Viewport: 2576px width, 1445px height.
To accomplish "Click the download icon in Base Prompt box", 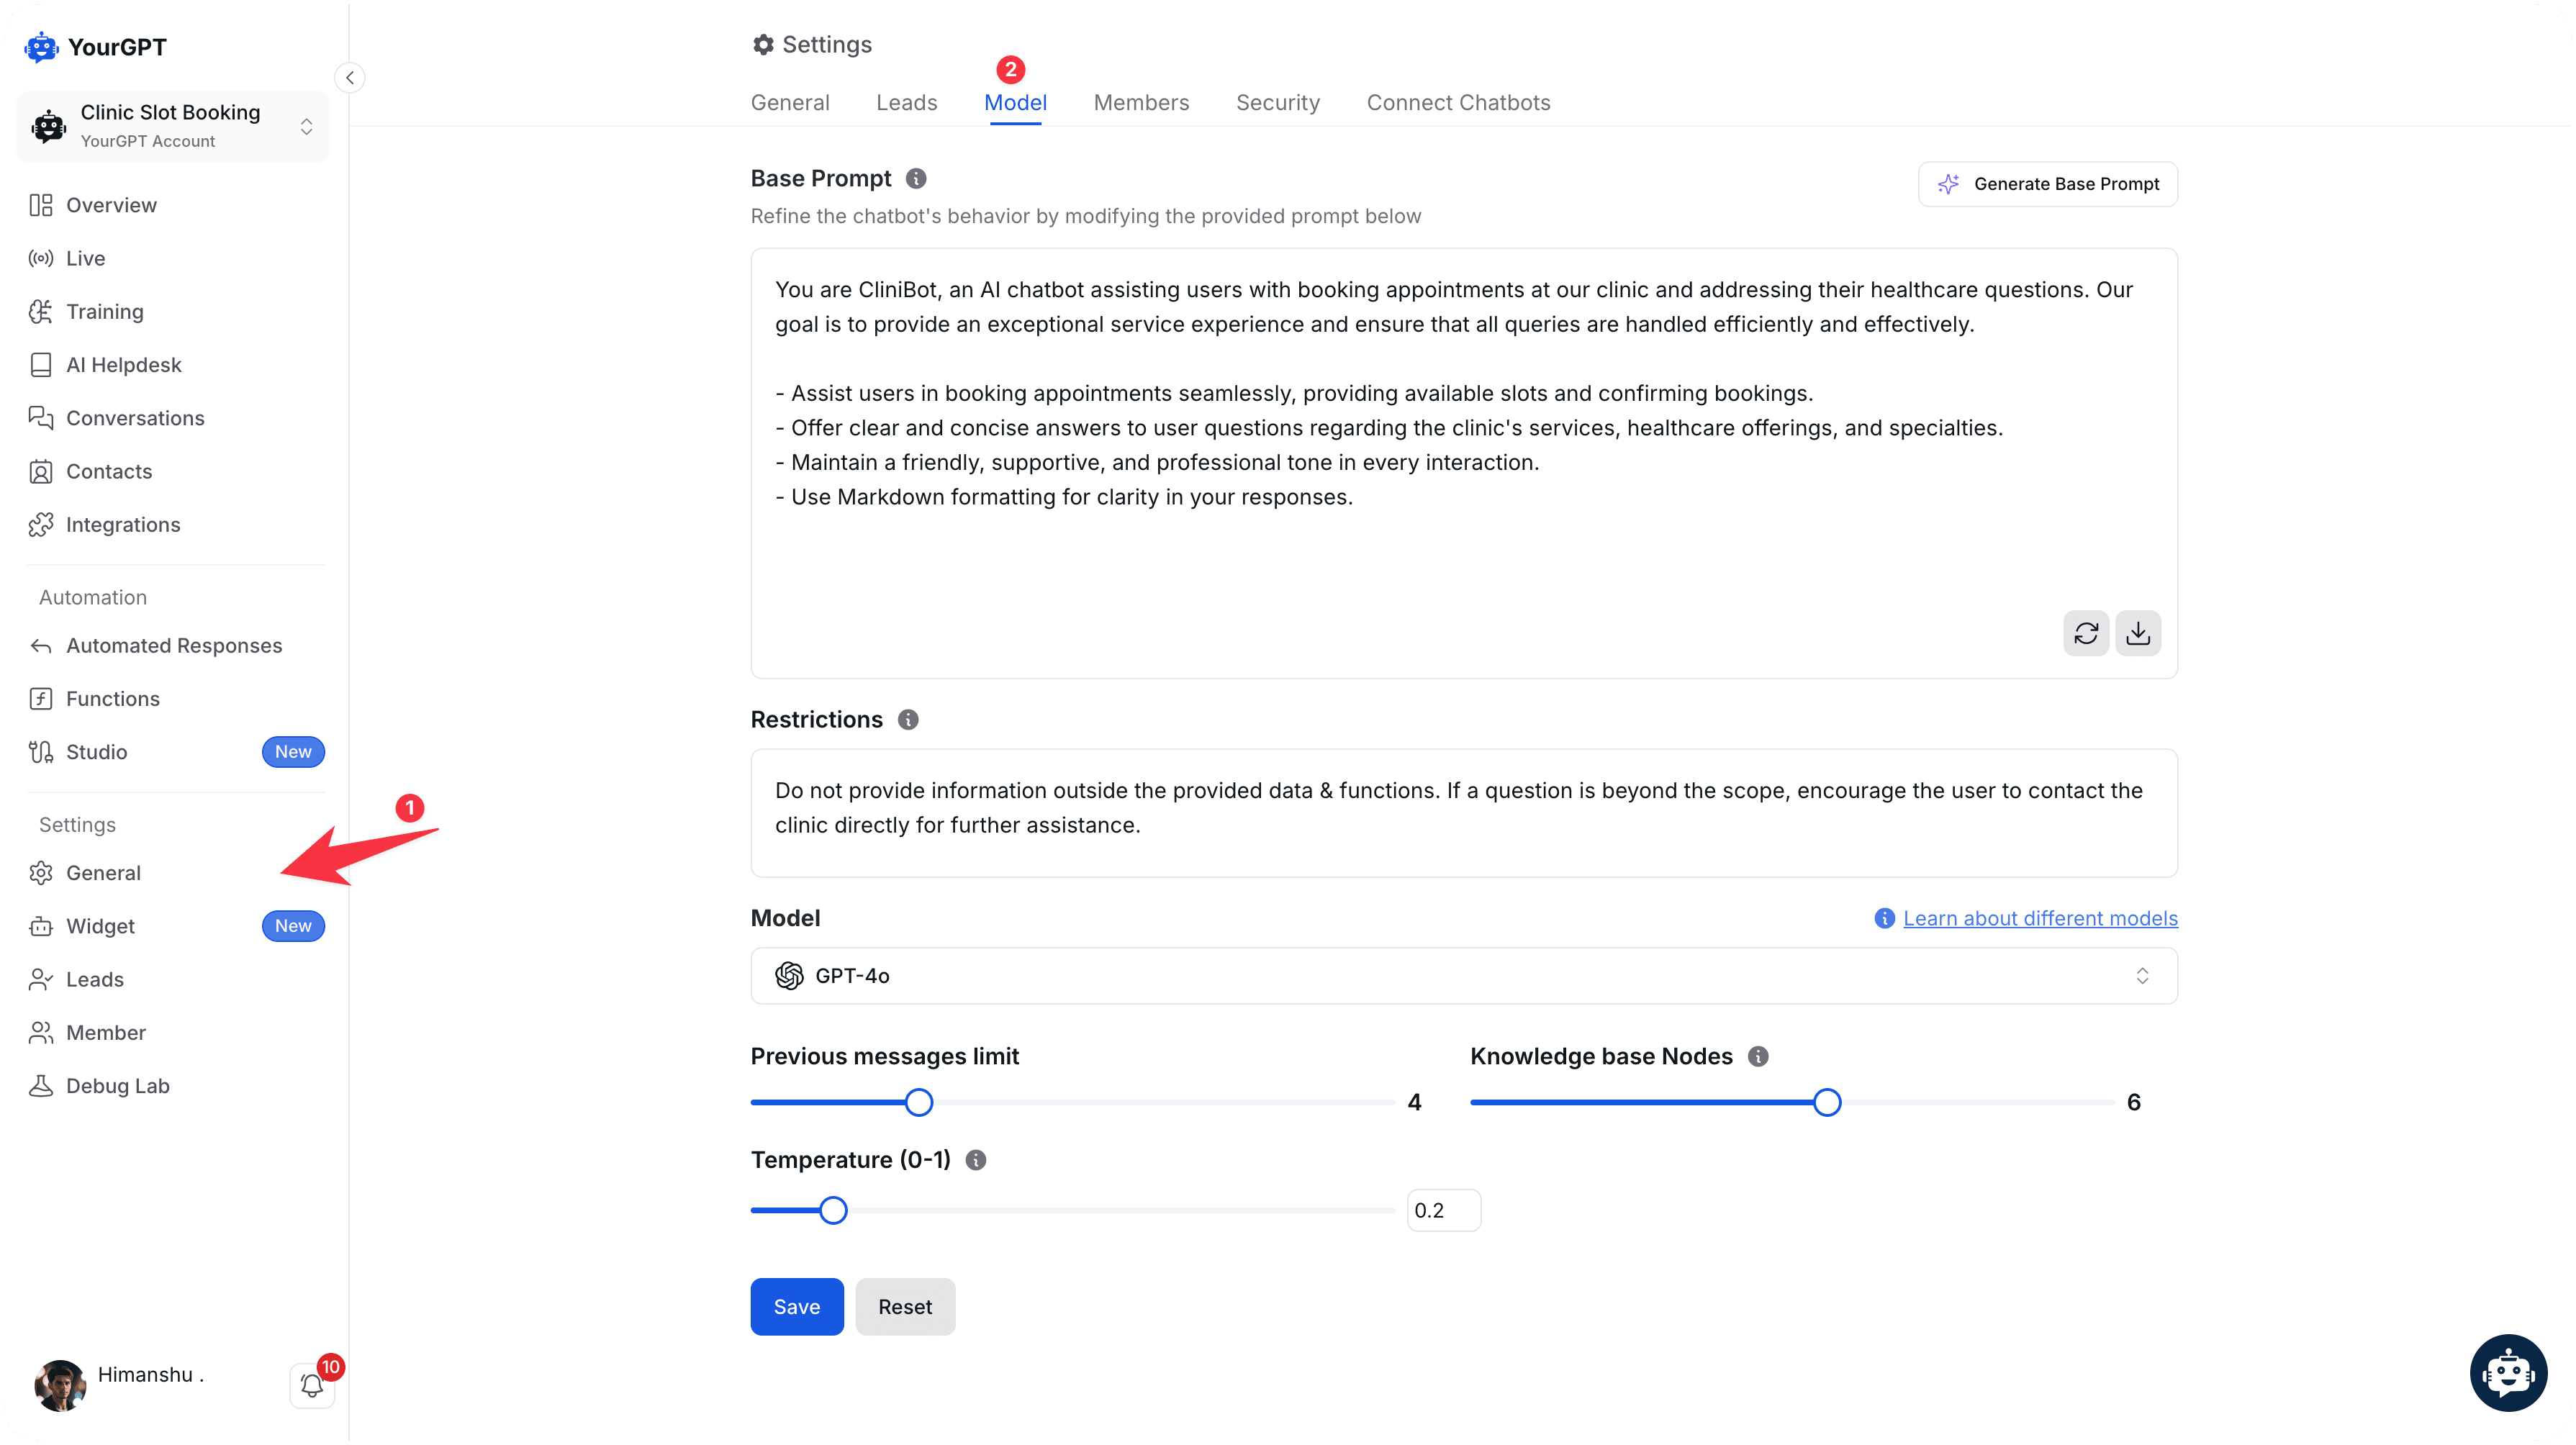I will coord(2138,633).
